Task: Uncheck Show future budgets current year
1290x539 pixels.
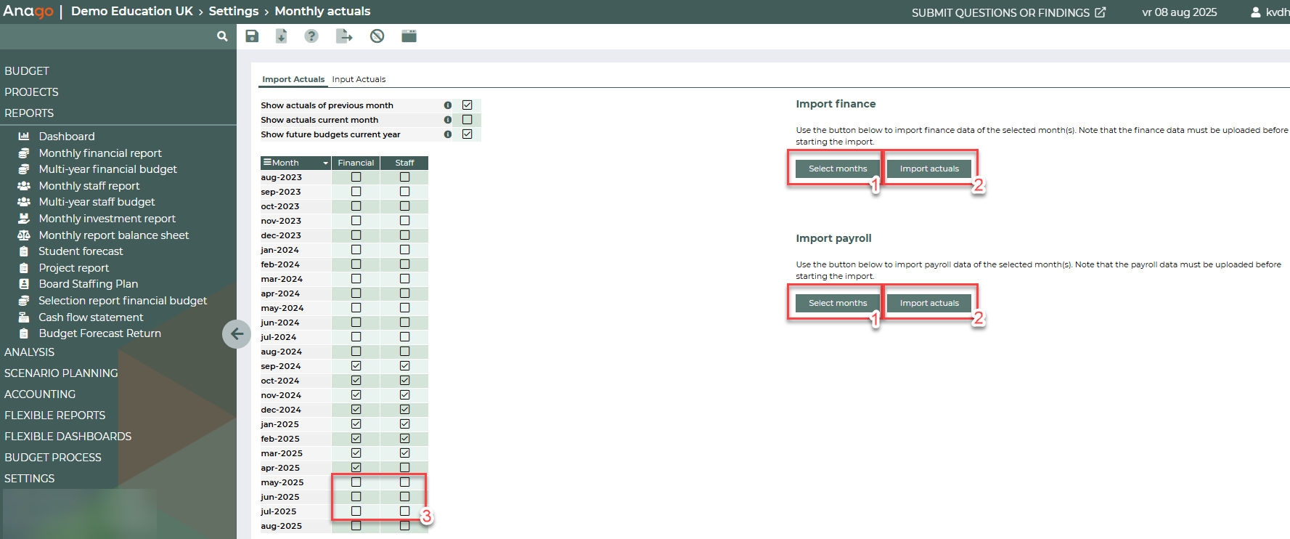Action: tap(468, 134)
